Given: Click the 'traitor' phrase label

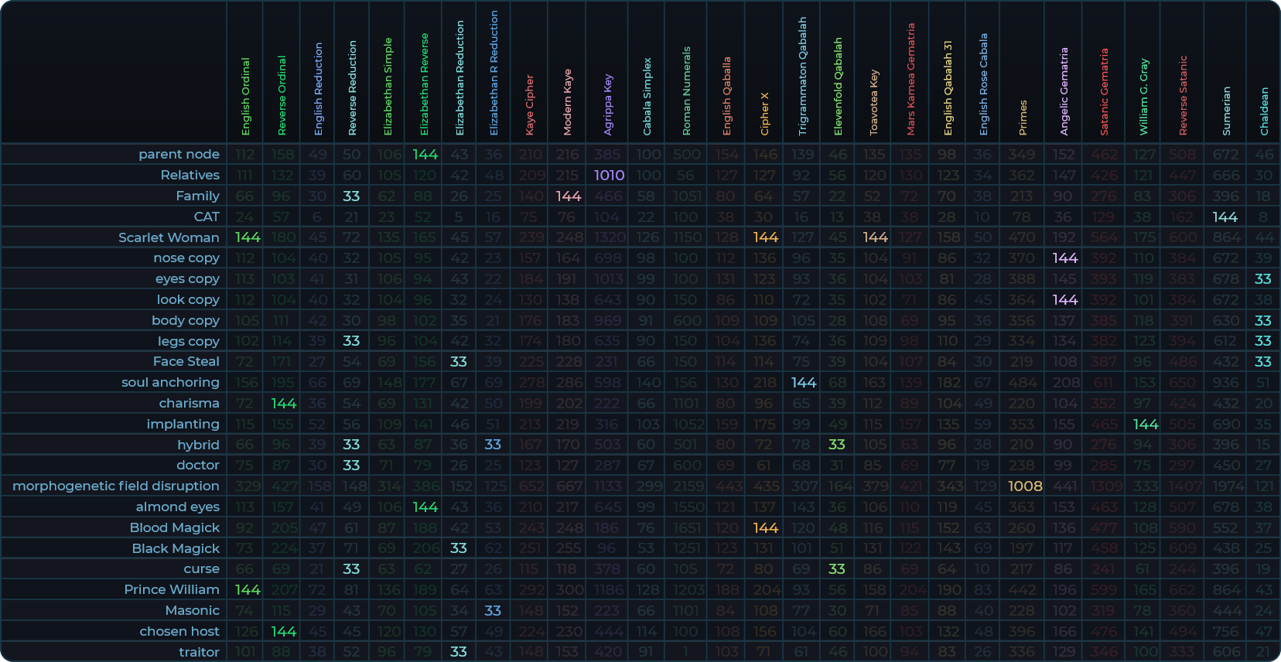Looking at the screenshot, I should [199, 652].
